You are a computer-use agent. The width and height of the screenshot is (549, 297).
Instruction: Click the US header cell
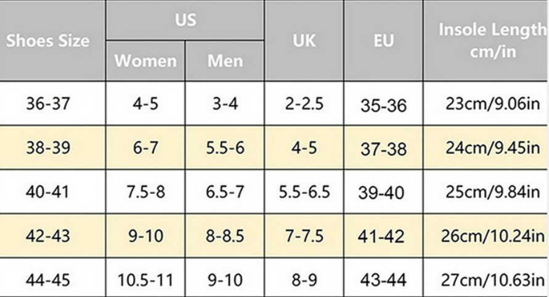[185, 20]
